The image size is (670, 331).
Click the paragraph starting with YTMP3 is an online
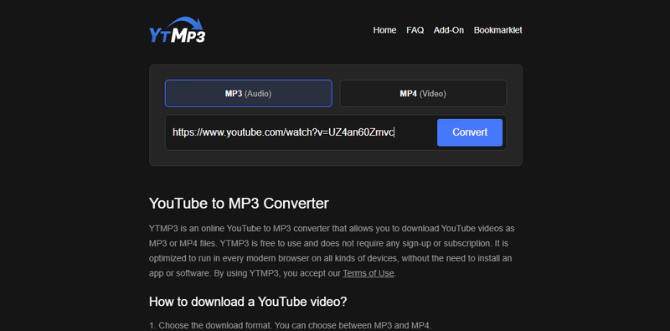[x=332, y=251]
